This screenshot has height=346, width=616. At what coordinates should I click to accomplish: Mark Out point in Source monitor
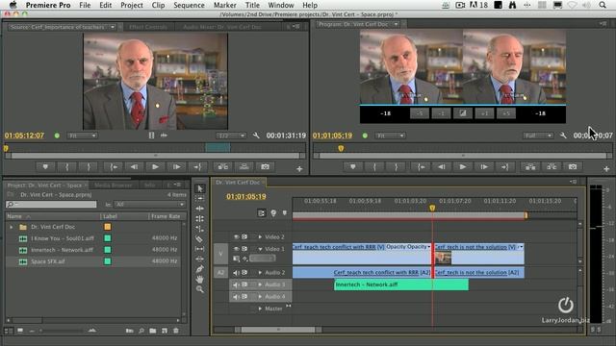(x=89, y=167)
